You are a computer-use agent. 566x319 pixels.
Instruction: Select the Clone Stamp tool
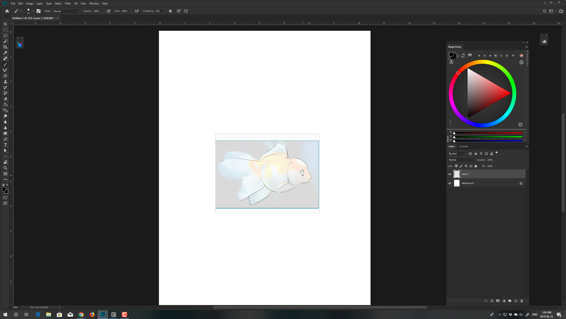(x=5, y=82)
